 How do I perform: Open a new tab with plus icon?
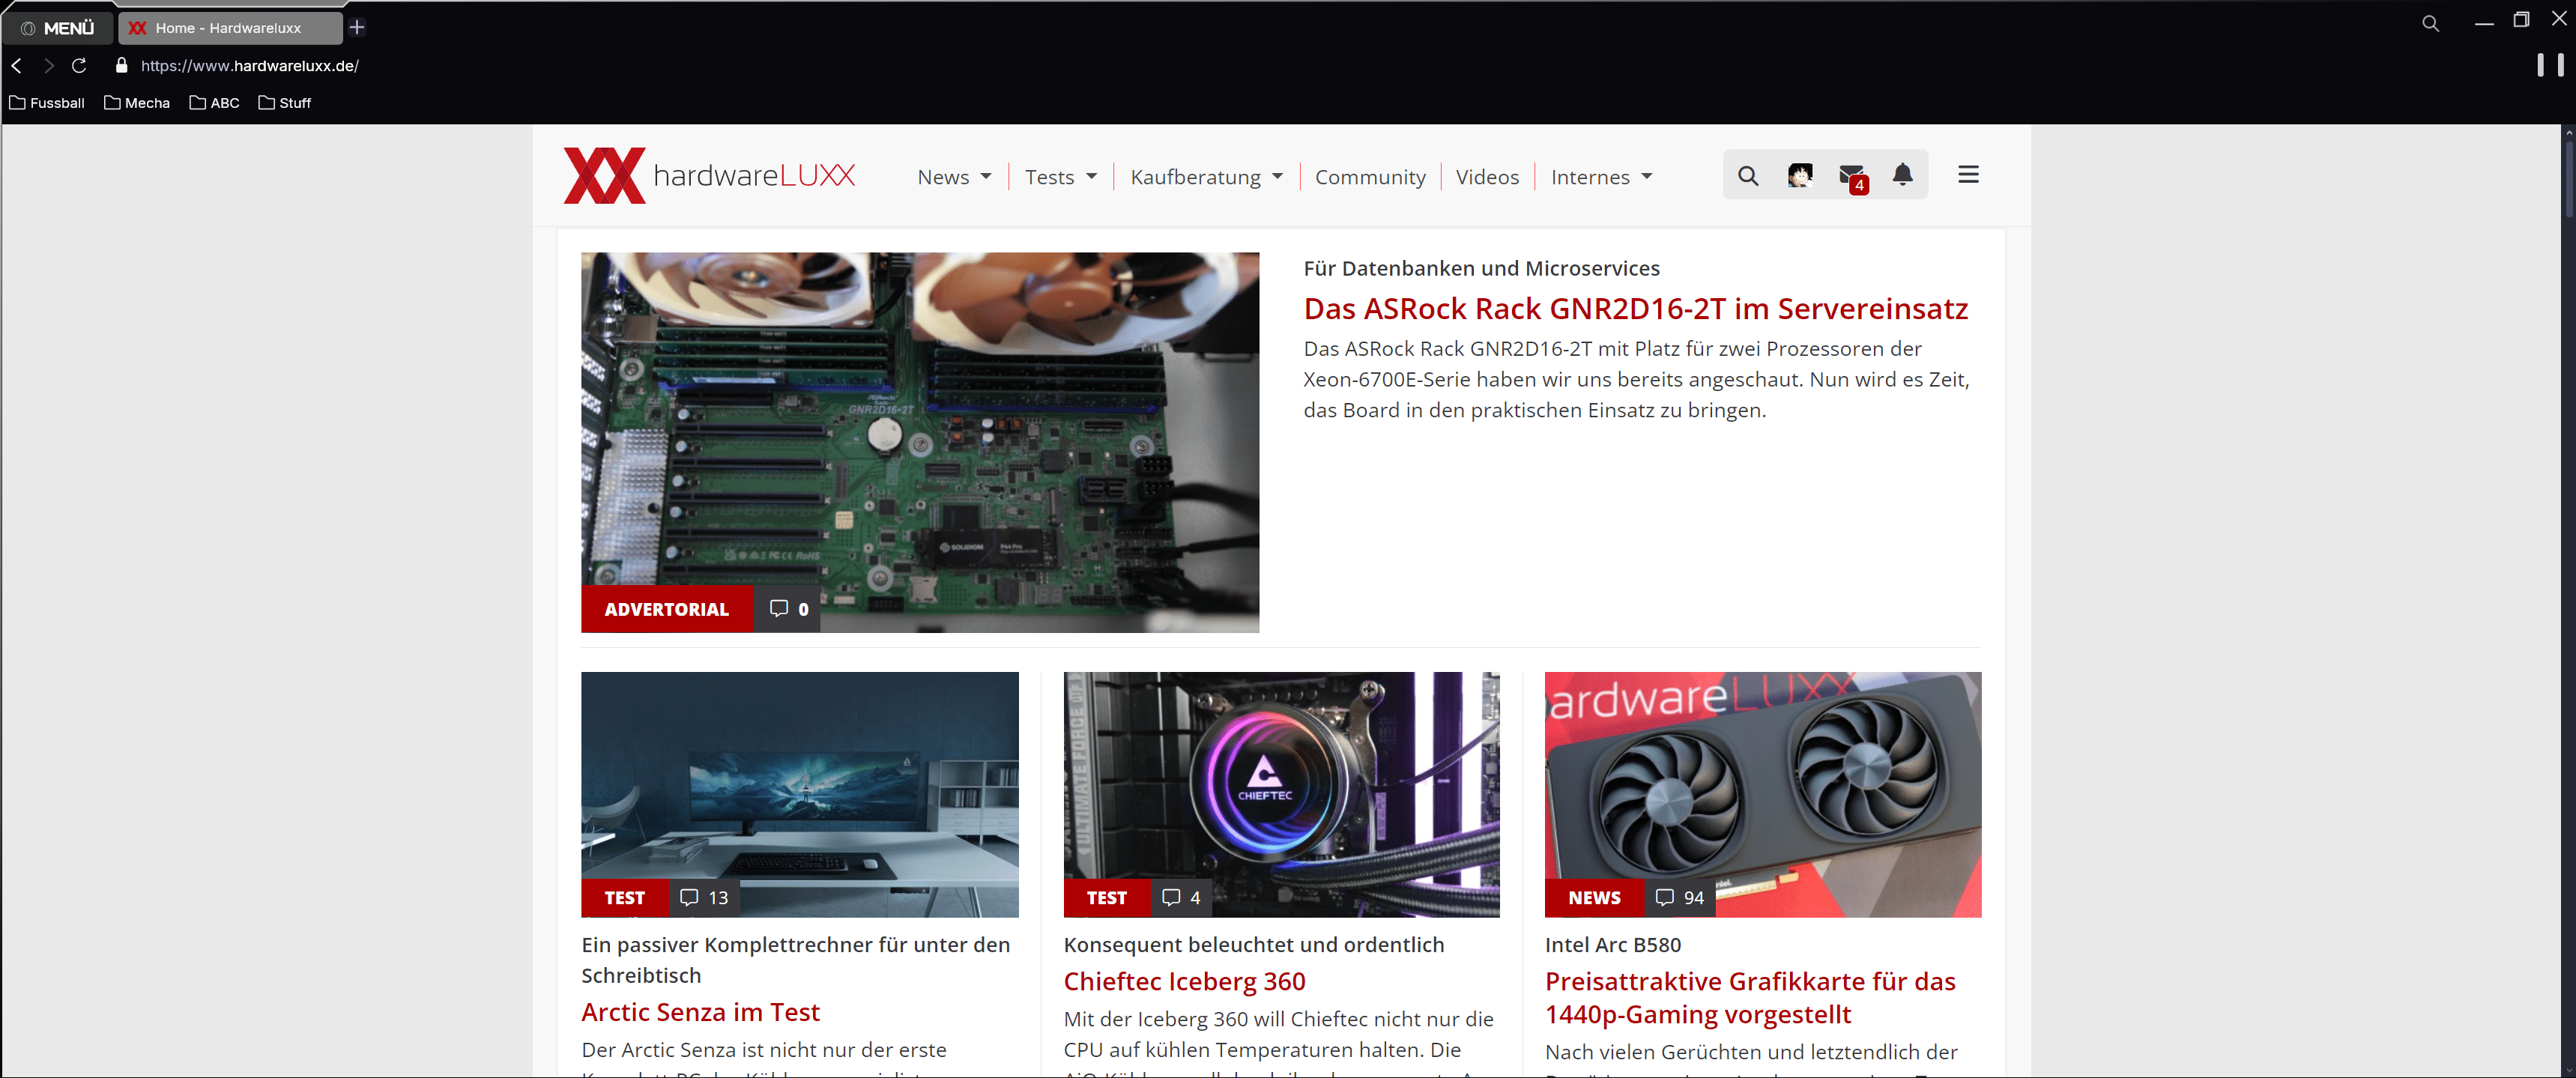[x=357, y=27]
